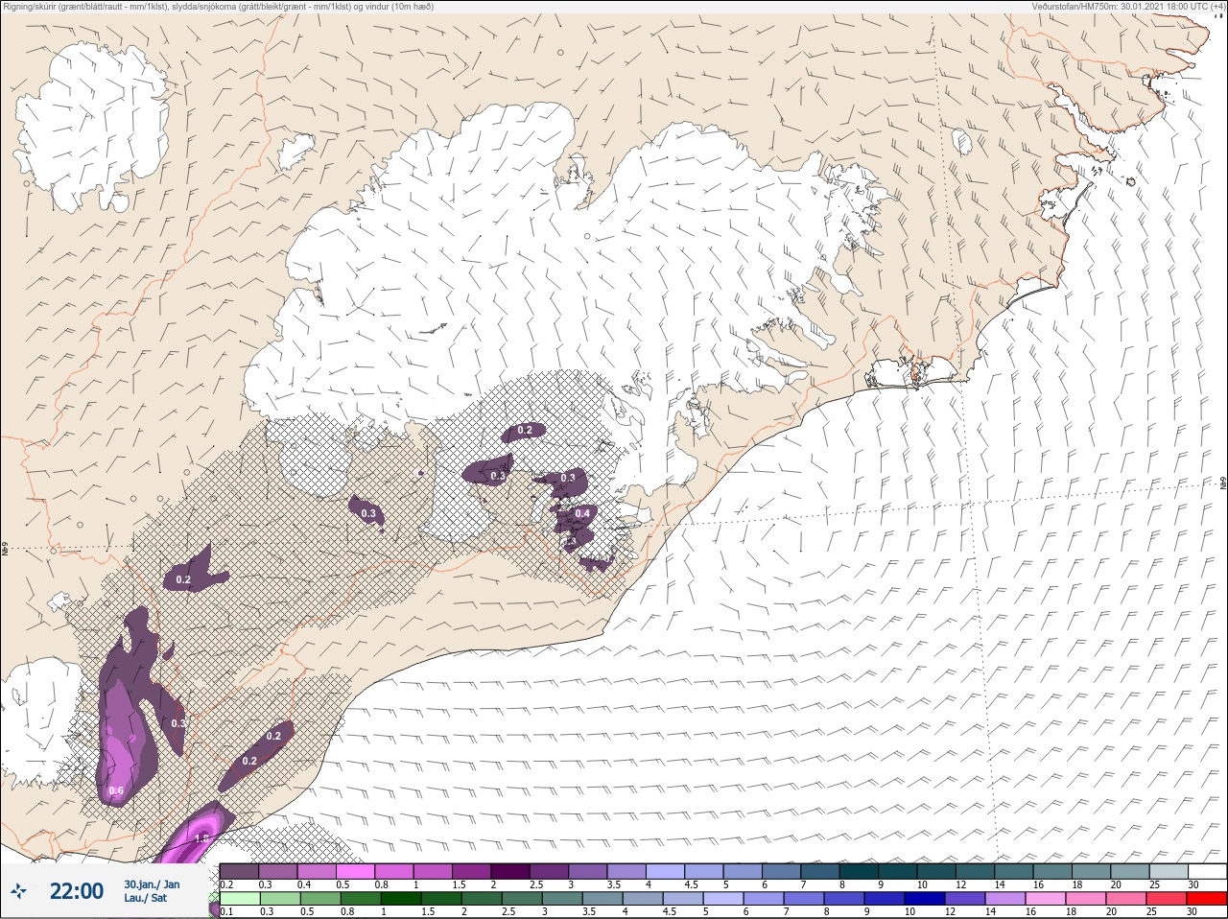Select the dark green swatch at 1 in lower scale
Screen dimensions: 1228x919
400,899
